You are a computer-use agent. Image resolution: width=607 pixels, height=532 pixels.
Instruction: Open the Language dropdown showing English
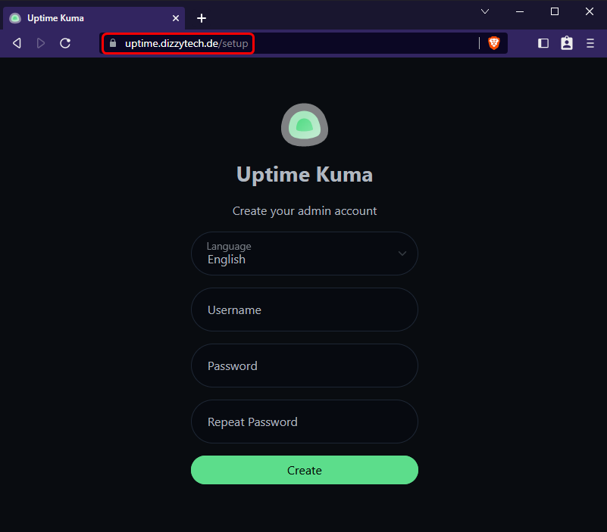tap(304, 254)
